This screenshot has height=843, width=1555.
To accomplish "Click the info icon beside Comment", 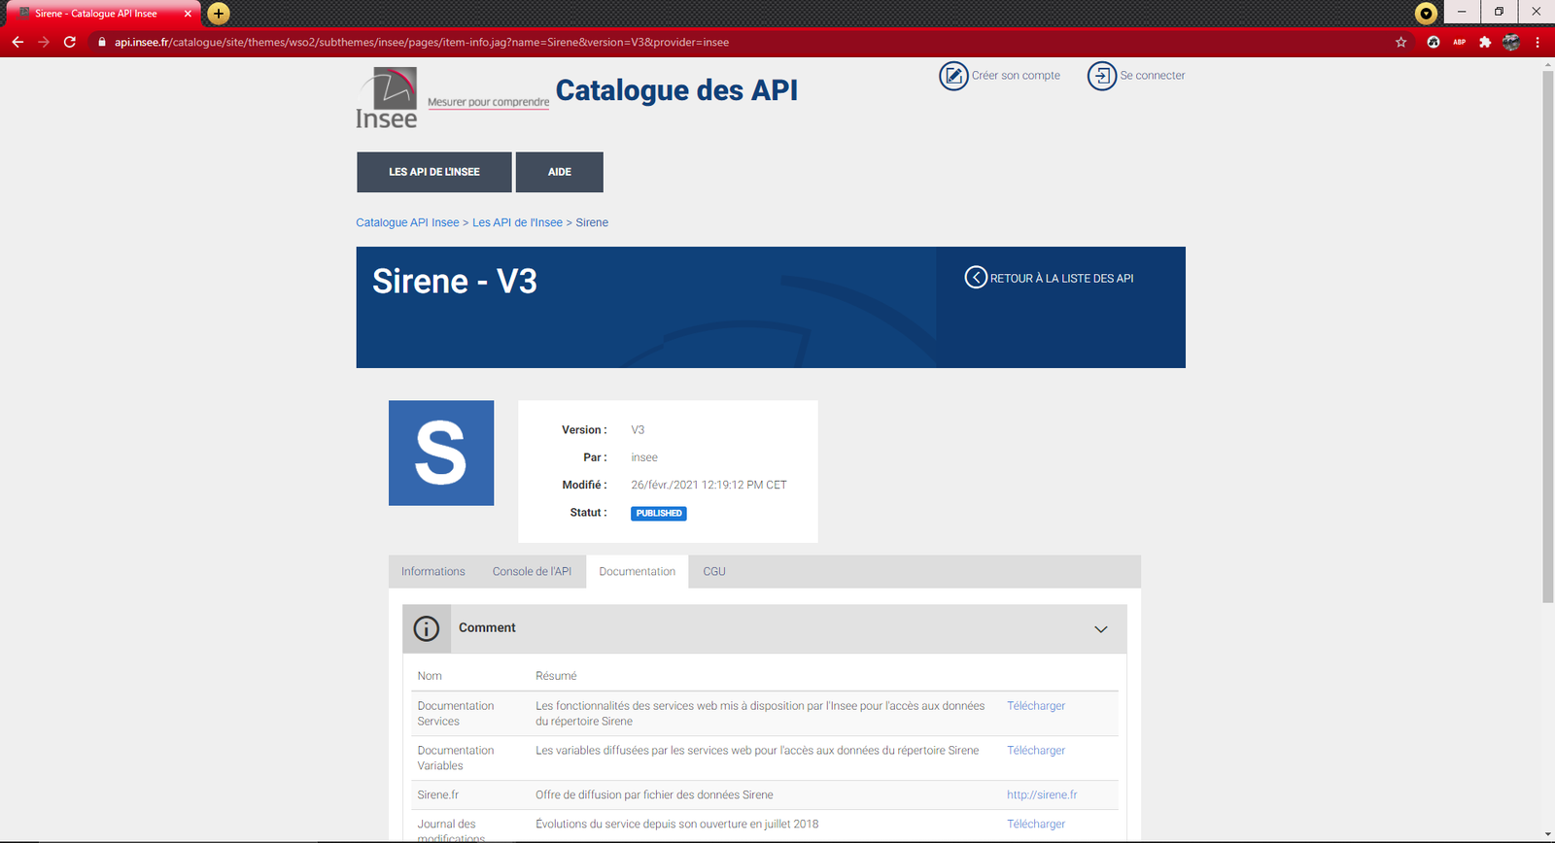I will pyautogui.click(x=427, y=628).
